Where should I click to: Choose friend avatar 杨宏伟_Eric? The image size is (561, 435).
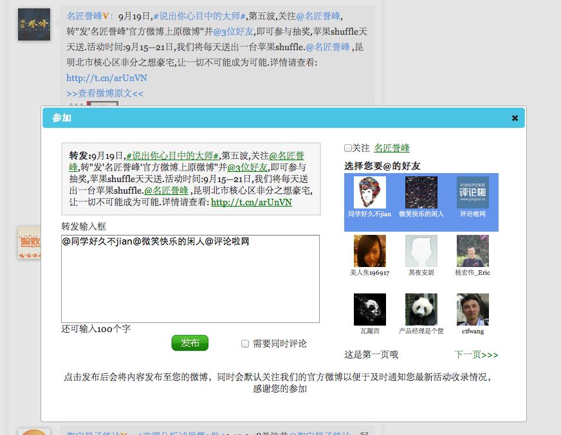473,251
